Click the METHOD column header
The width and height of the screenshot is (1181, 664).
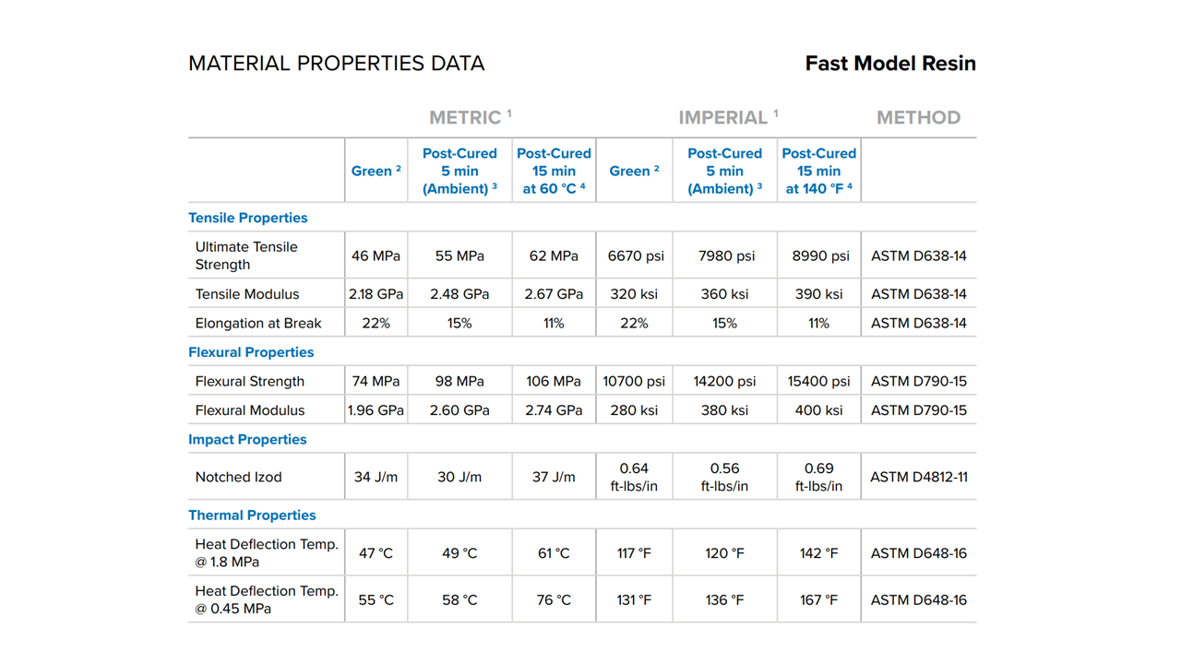[918, 117]
